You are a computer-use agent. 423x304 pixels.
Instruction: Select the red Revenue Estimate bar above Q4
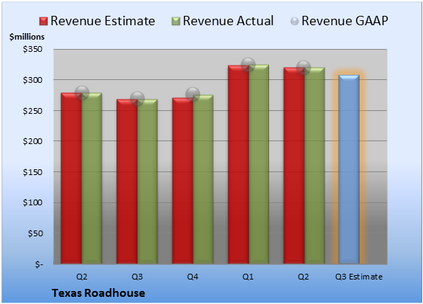pyautogui.click(x=183, y=181)
